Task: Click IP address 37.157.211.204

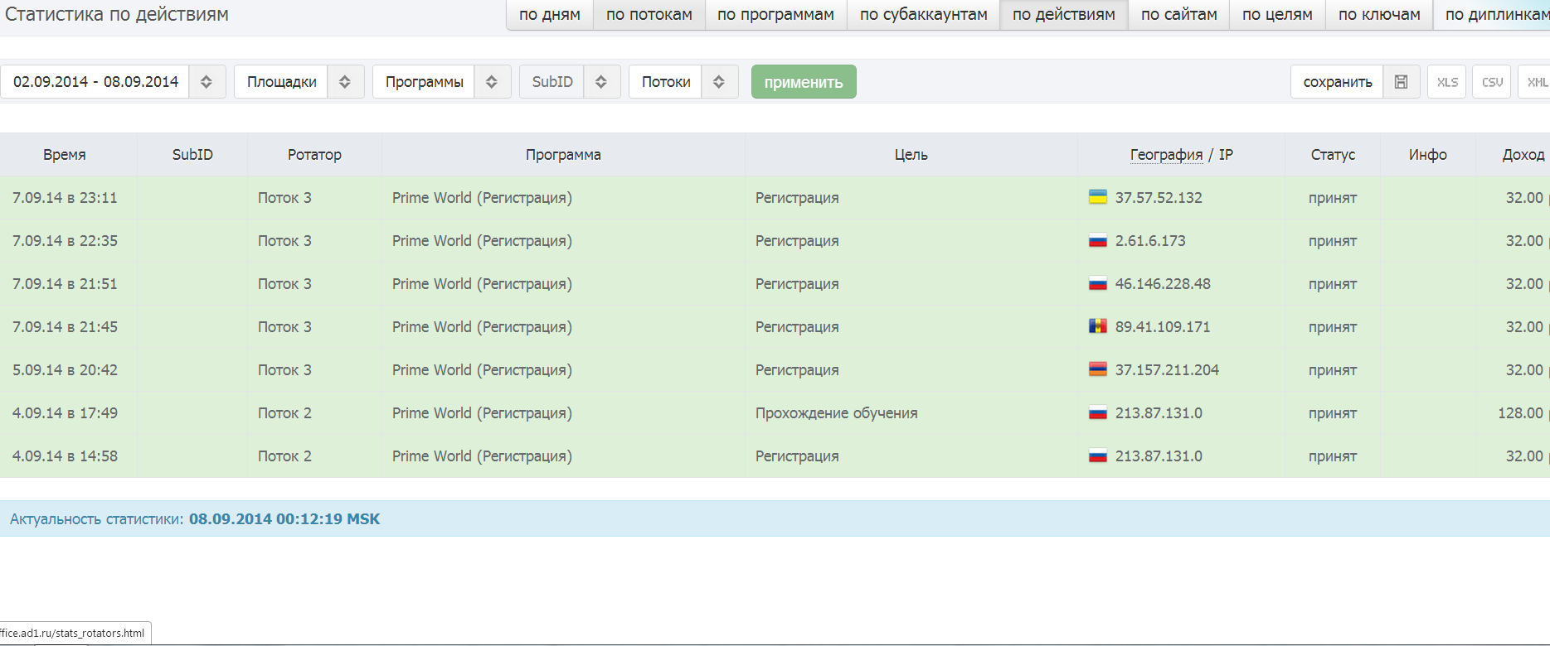Action: [x=1167, y=370]
